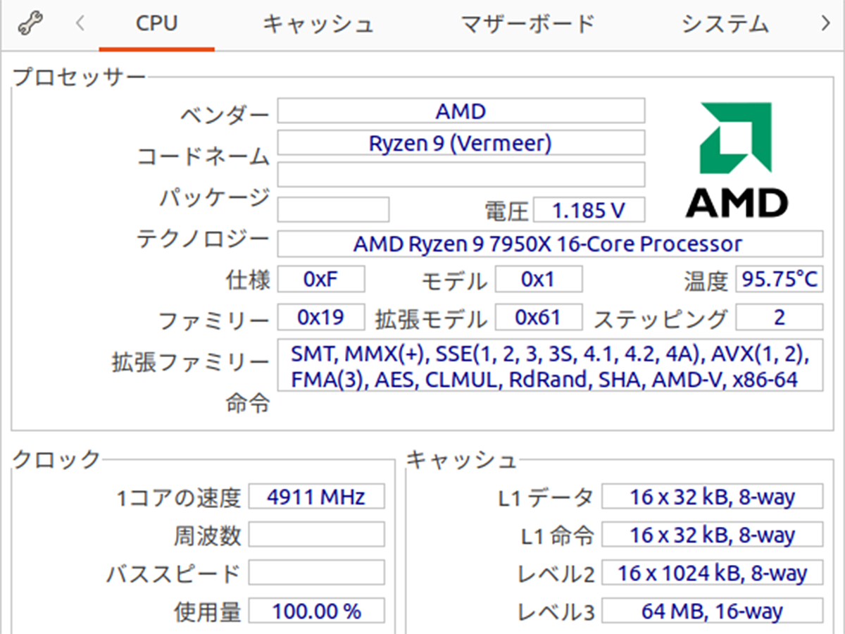Click the レベル2 label
This screenshot has width=845, height=634.
pos(556,573)
